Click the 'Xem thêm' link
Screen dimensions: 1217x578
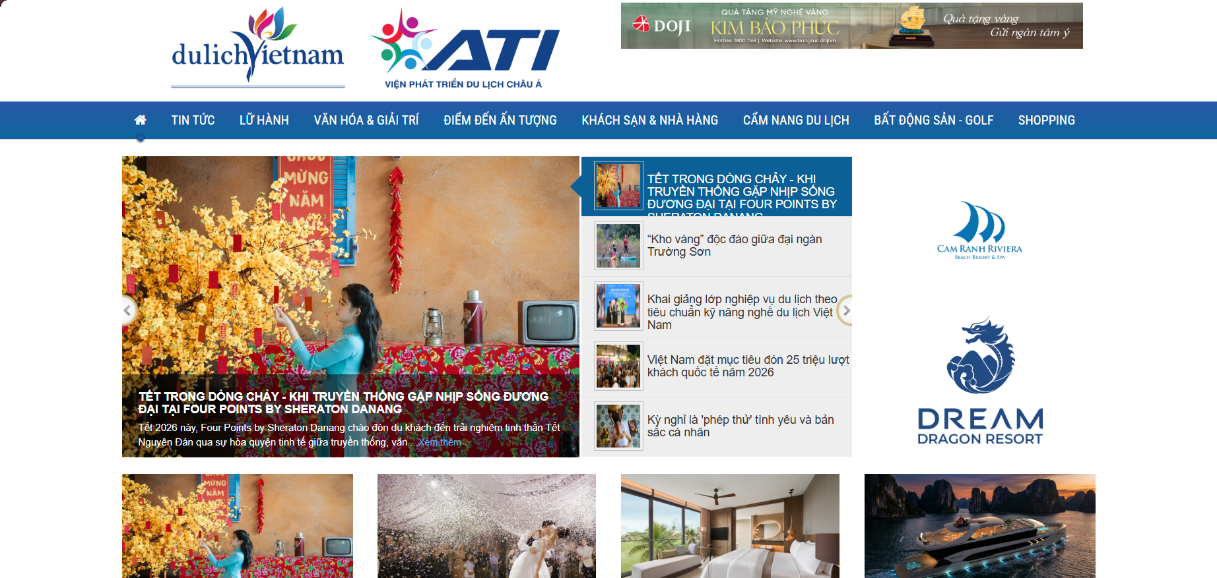(x=440, y=442)
